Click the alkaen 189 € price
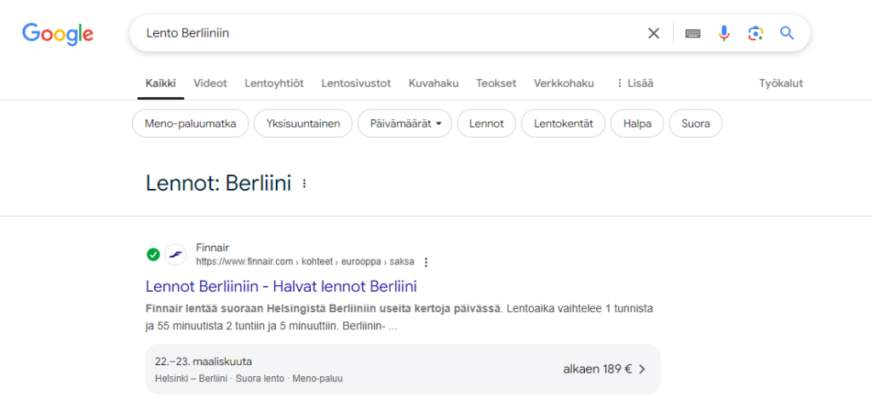This screenshot has height=411, width=872. point(598,369)
